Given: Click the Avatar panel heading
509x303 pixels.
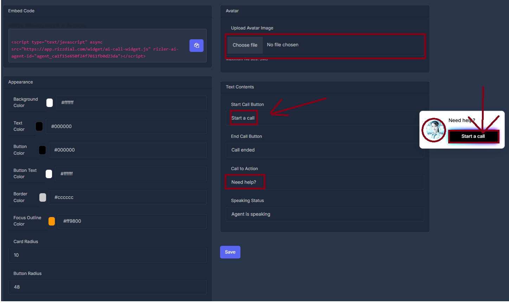Looking at the screenshot, I should click(x=232, y=11).
